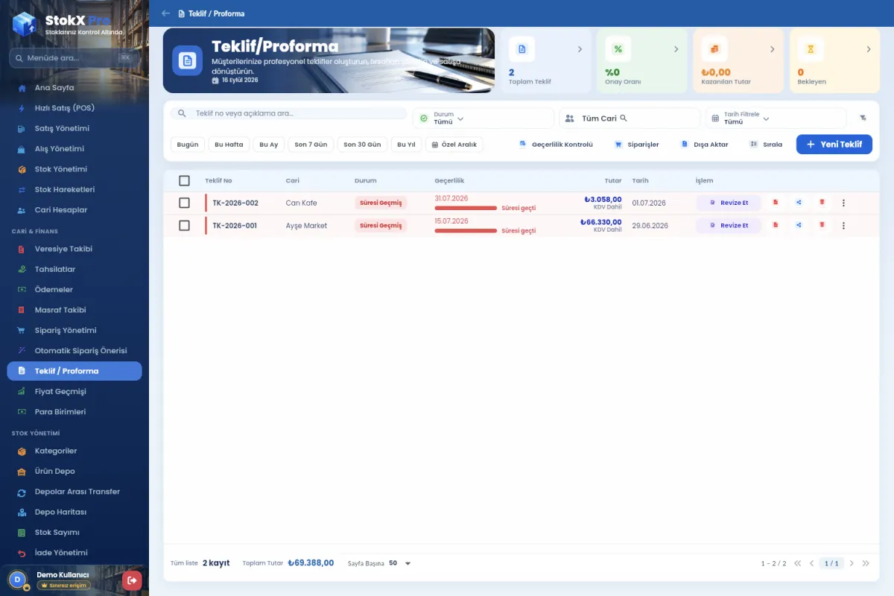
Task: Click Revize Et for TK-2026-001
Action: [729, 225]
